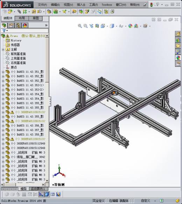
Task: Switch to the 布局 tab
Action: 22,18
